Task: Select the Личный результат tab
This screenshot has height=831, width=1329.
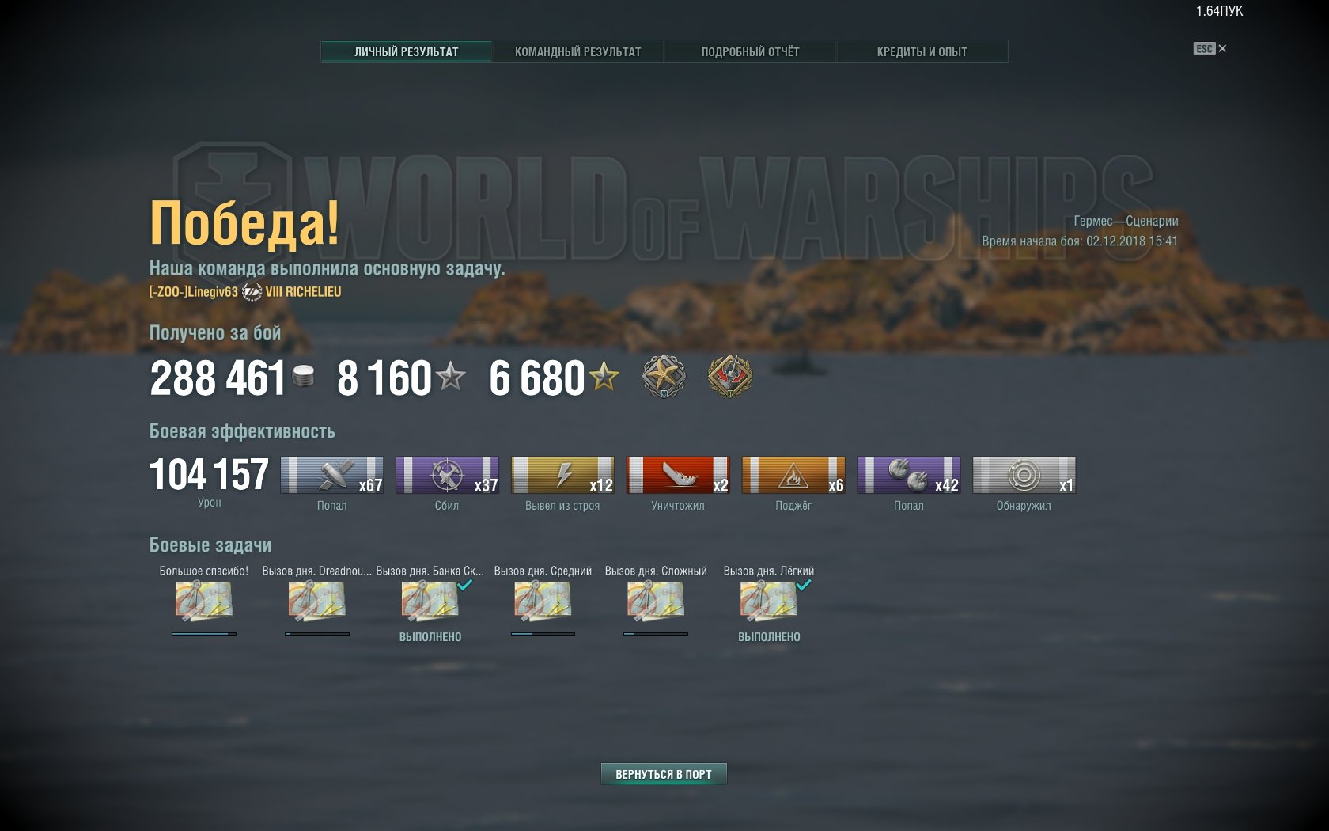Action: point(407,51)
